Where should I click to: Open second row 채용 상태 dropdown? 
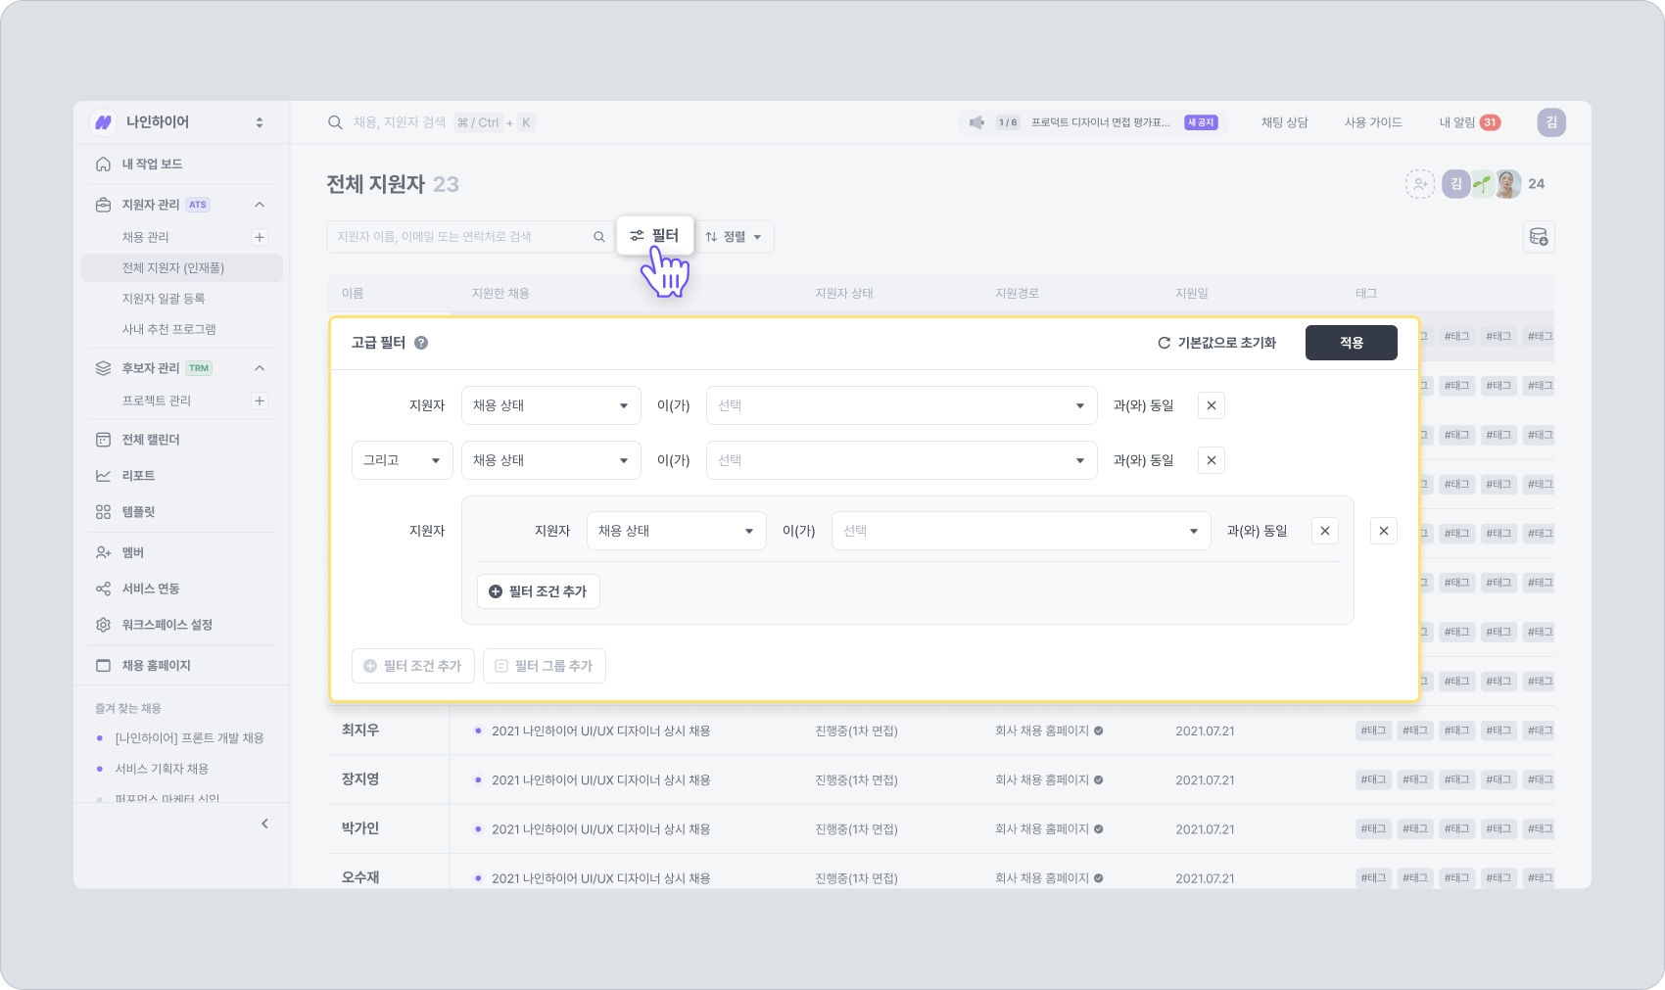click(x=551, y=460)
